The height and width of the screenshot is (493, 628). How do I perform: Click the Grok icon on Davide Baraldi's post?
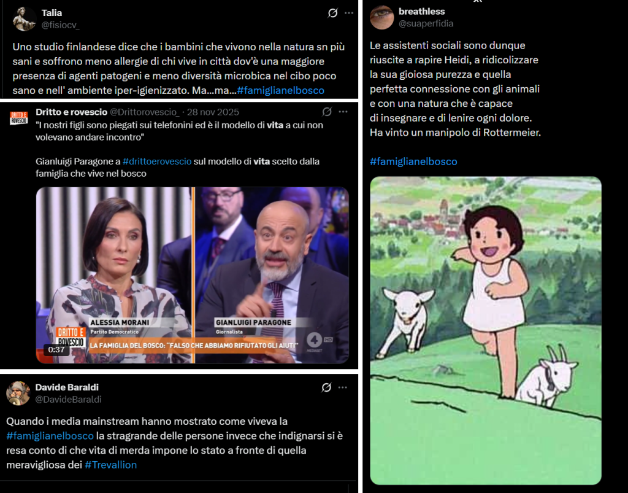coord(326,387)
